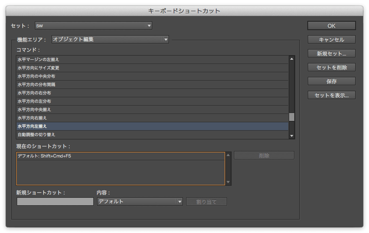Click the command list scrollbar thumb
This screenshot has width=369, height=233.
[291, 117]
